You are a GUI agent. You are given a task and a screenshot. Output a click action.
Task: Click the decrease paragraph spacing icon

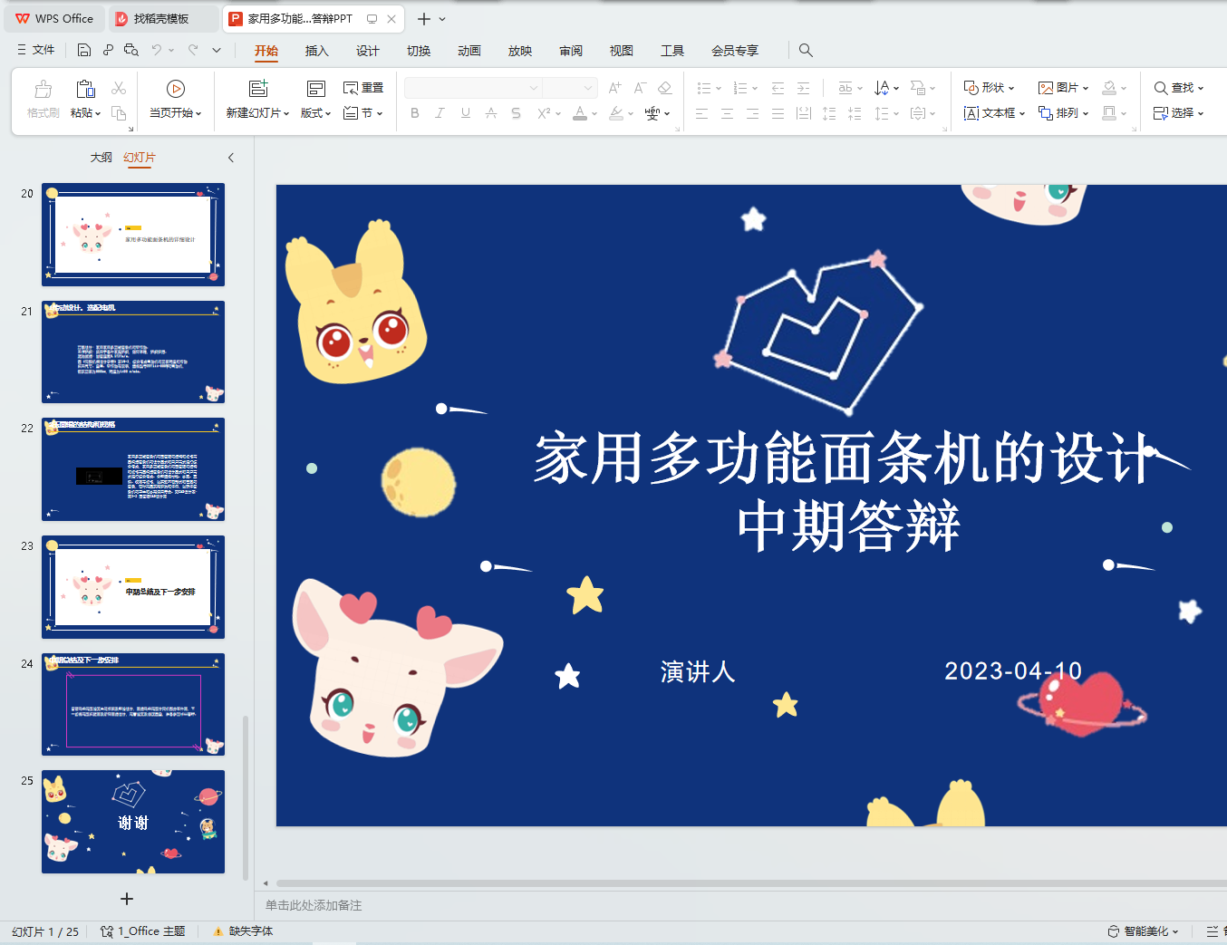coord(855,113)
